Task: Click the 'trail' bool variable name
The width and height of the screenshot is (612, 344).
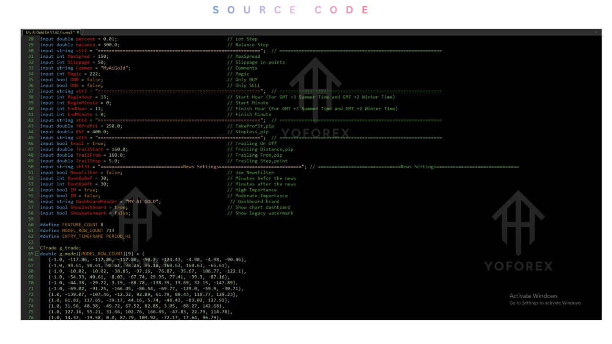Action: click(77, 143)
